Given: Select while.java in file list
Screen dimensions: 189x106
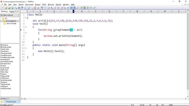Looking at the screenshot, I should (4, 86).
